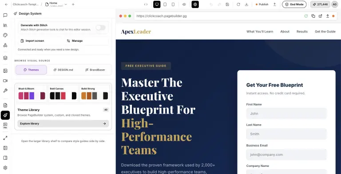Undo the last change

(x=211, y=4)
